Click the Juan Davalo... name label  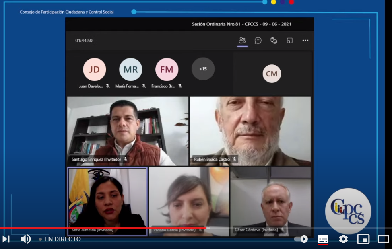click(x=91, y=86)
